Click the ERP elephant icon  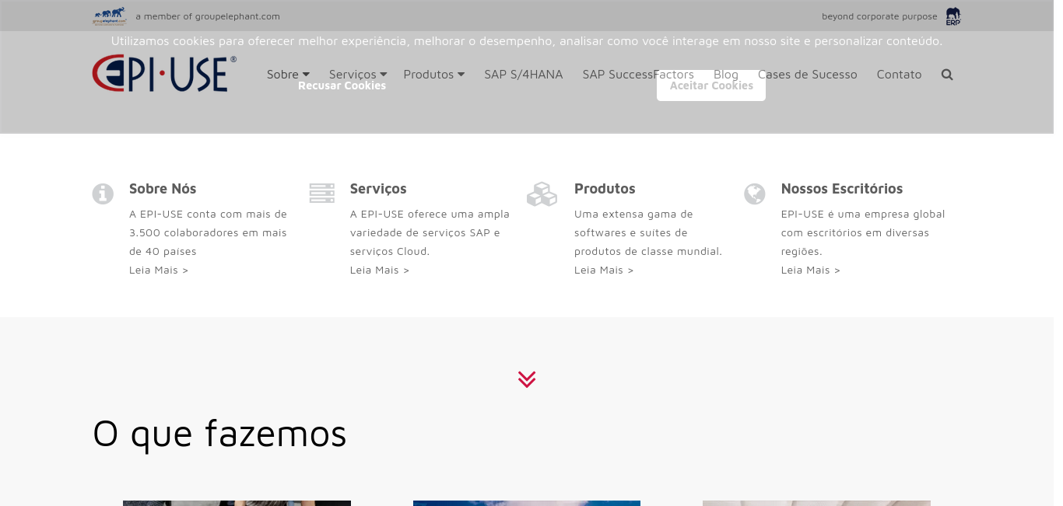coord(953,16)
